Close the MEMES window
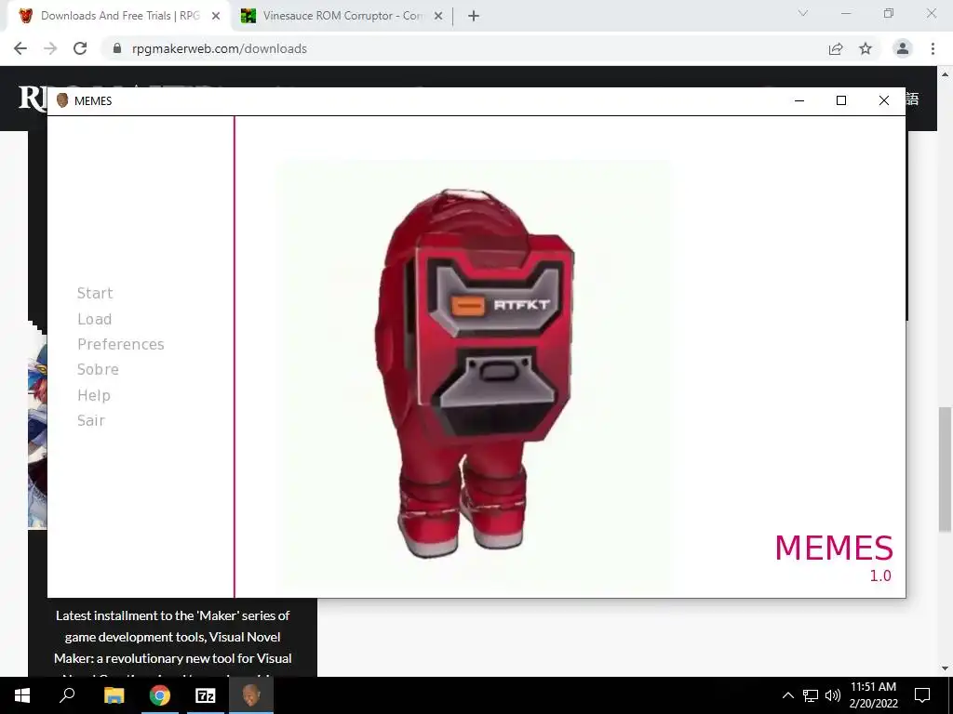This screenshot has width=953, height=714. [884, 100]
